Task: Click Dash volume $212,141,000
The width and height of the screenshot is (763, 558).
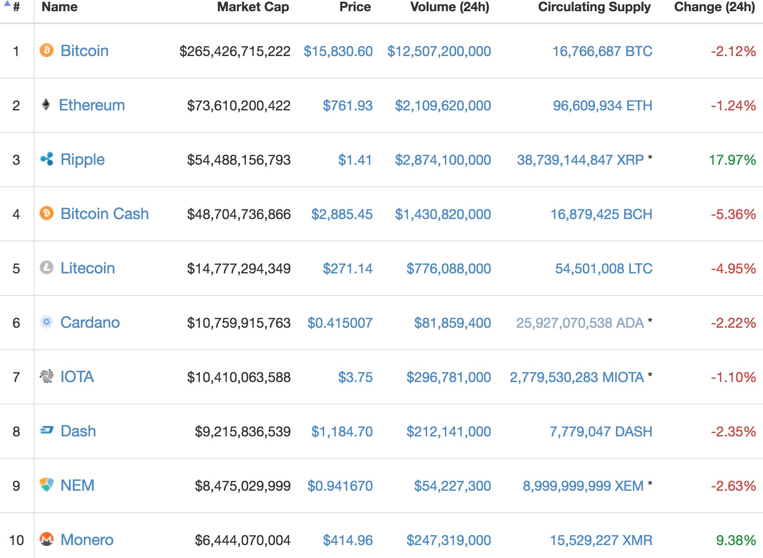Action: pos(449,432)
